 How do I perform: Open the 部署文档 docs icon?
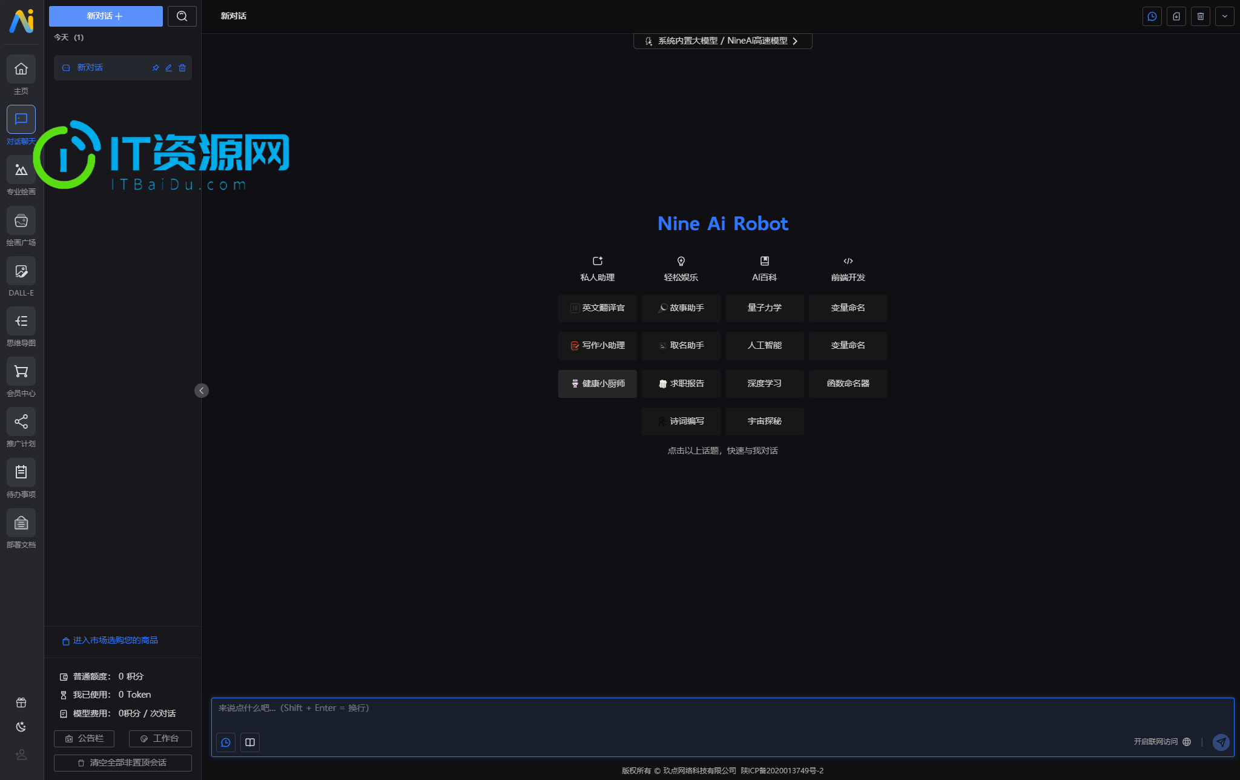21,523
